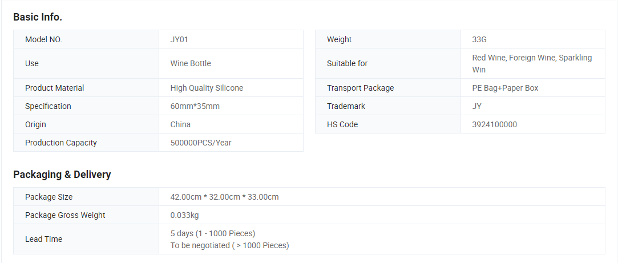Screen dimensions: 618x263
Task: Click the Transport Package label
Action: point(360,88)
